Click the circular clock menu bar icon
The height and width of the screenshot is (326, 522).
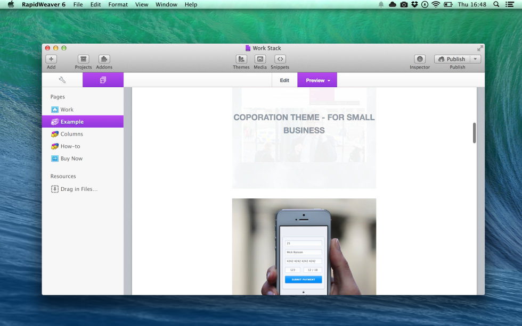tap(425, 4)
